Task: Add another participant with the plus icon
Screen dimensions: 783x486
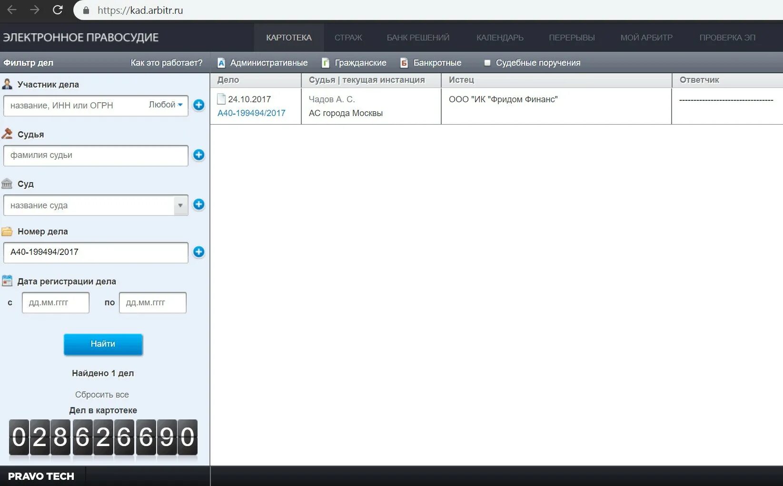Action: click(x=199, y=105)
